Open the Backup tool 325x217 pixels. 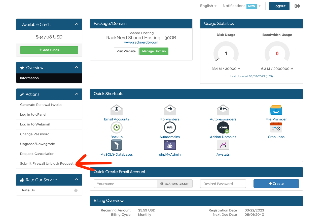pyautogui.click(x=116, y=127)
